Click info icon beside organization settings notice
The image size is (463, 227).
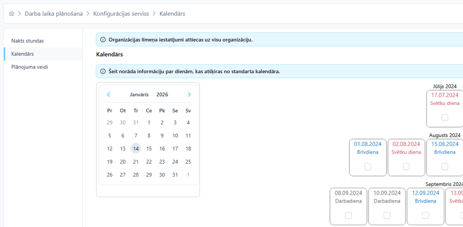coord(103,40)
